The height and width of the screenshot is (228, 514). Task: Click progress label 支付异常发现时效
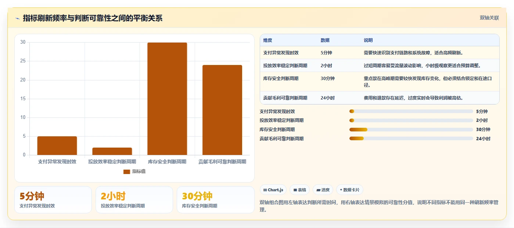[x=277, y=111]
